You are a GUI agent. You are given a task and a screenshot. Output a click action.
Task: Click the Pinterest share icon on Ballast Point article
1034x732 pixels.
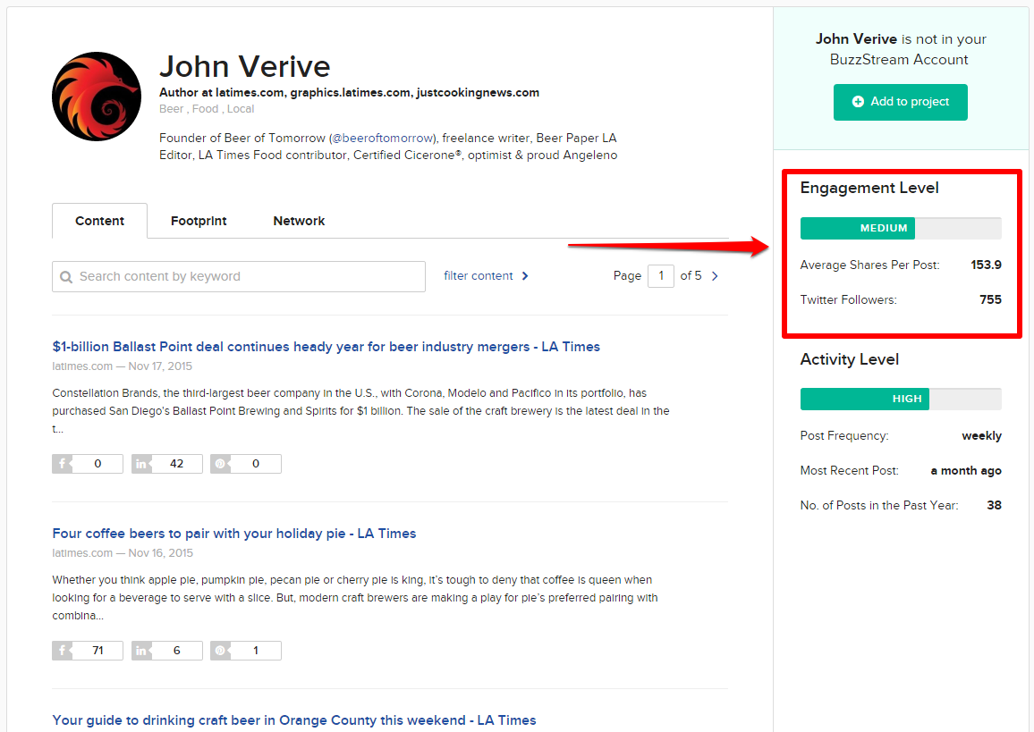221,463
